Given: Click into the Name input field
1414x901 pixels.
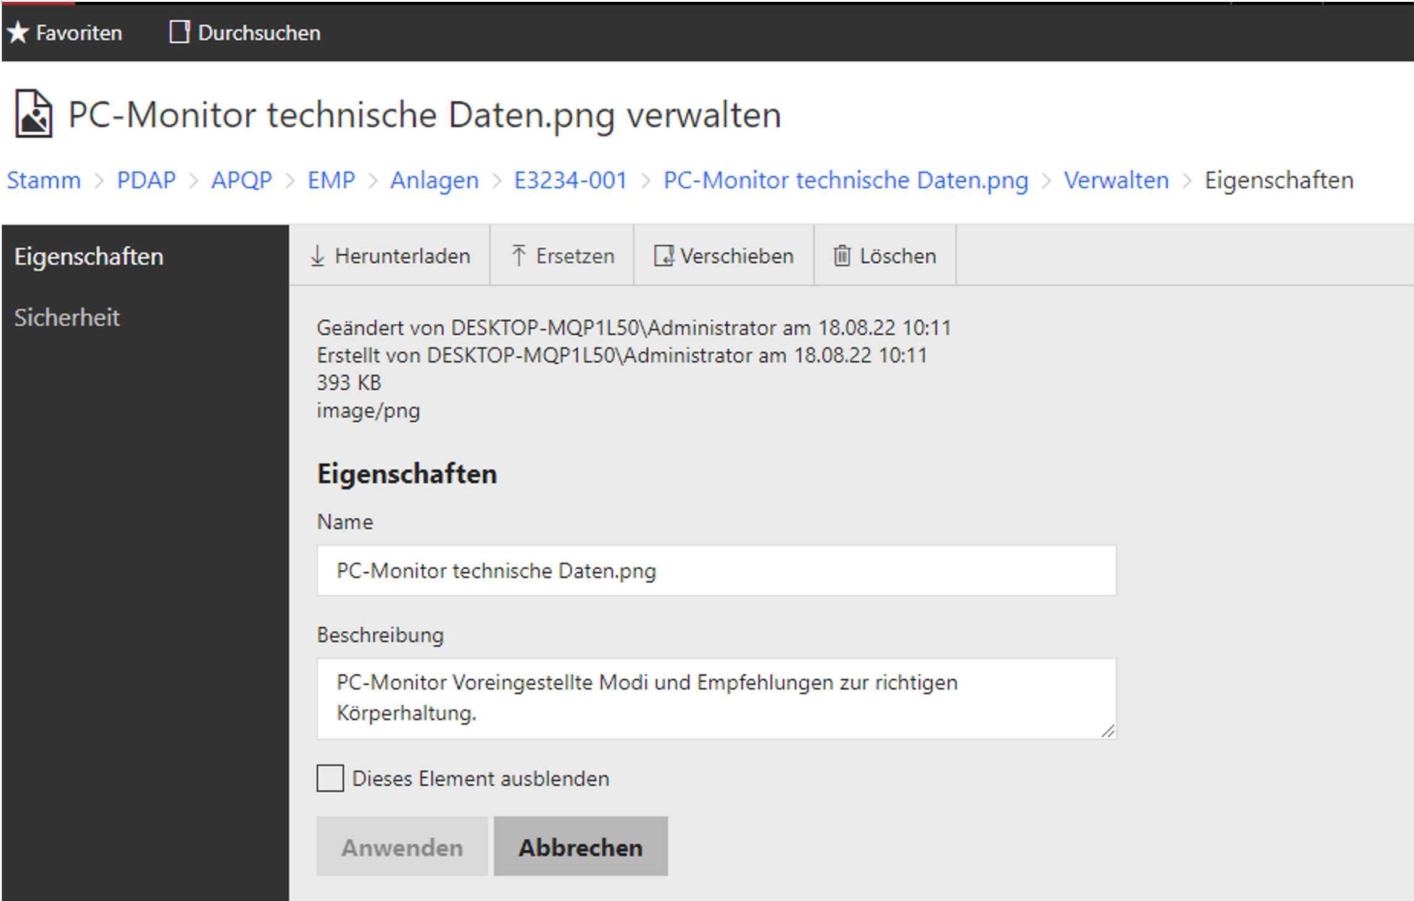Looking at the screenshot, I should 717,570.
